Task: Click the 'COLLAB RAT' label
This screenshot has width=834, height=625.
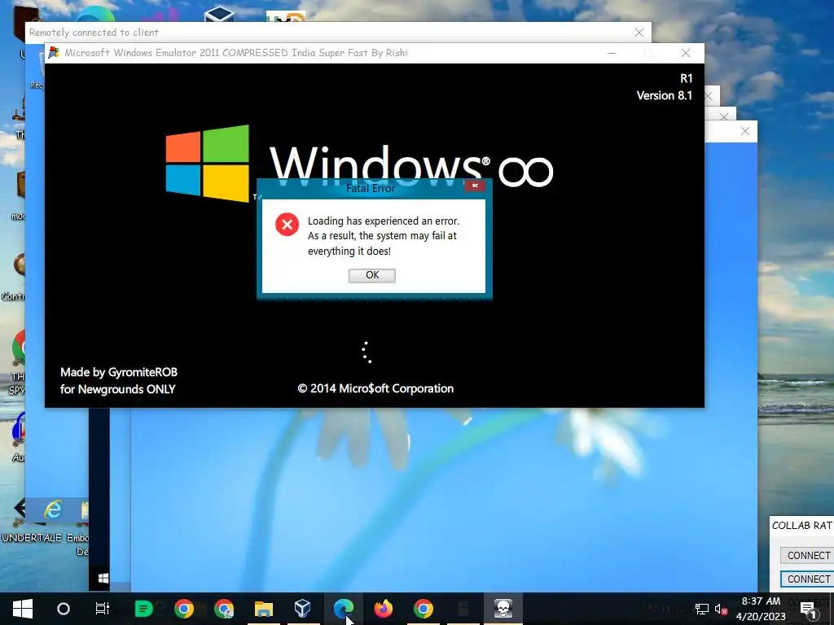Action: point(801,525)
